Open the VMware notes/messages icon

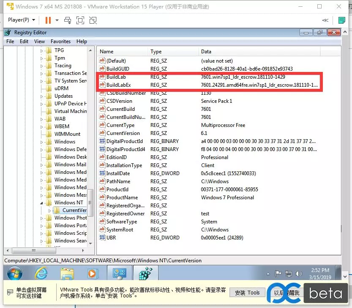342,20
